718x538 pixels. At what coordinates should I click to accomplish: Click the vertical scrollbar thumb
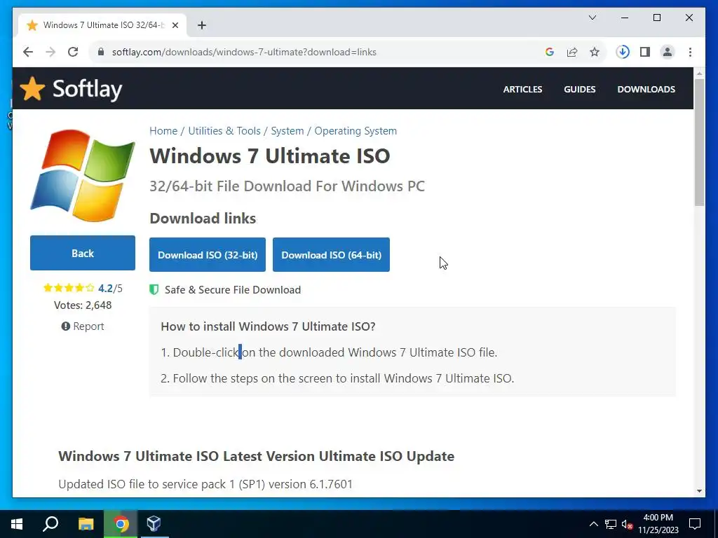tap(699, 142)
